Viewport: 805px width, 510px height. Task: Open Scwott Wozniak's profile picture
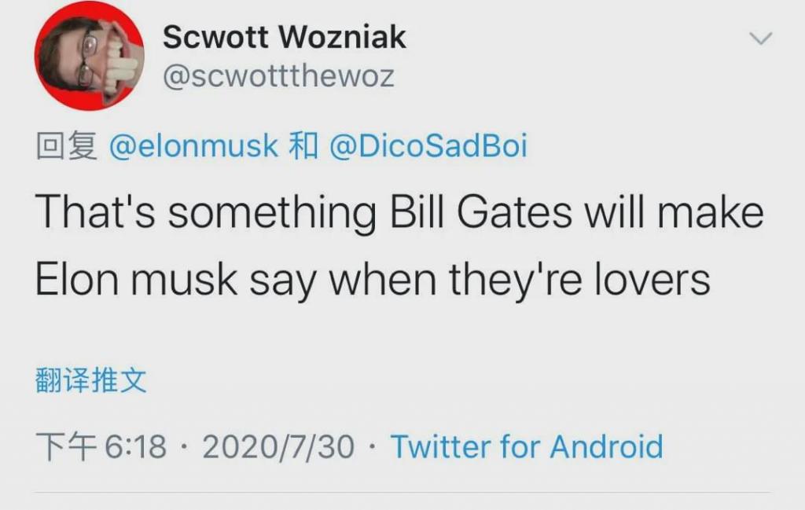90,56
